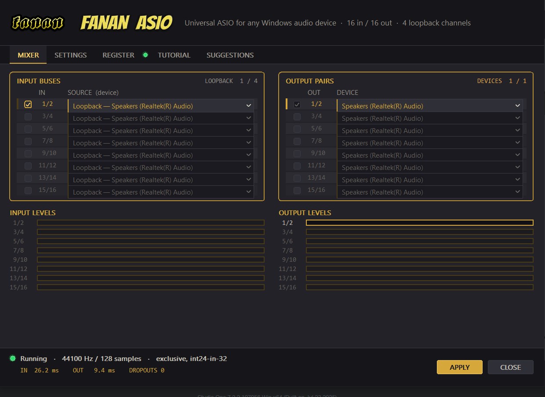Viewport: 545px width, 397px height.
Task: Enable output pair 13/14 checkbox
Action: click(x=297, y=178)
